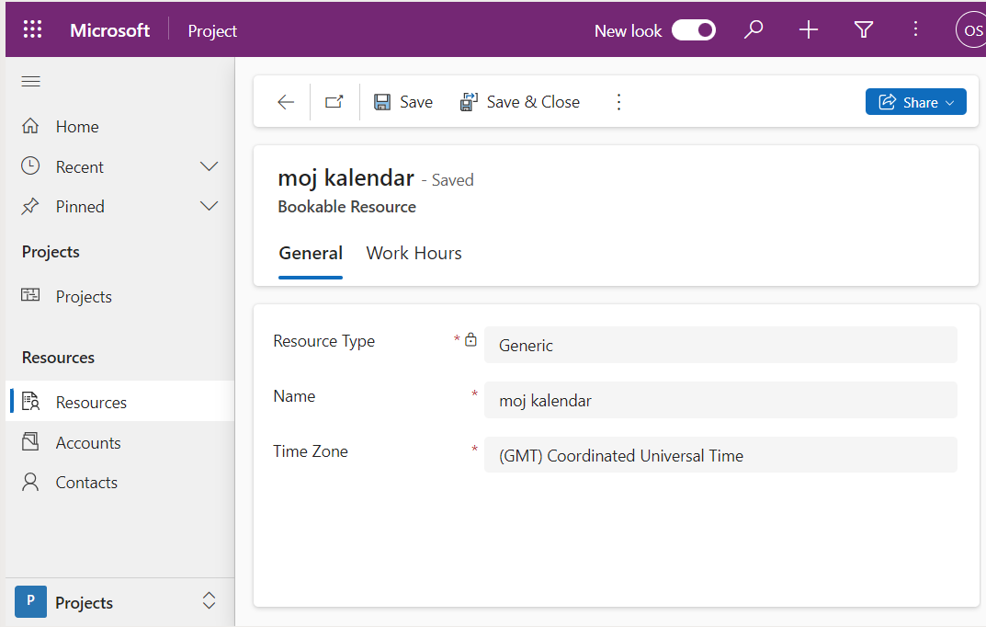The height and width of the screenshot is (627, 986).
Task: Open header vertical ellipsis menu
Action: point(915,30)
